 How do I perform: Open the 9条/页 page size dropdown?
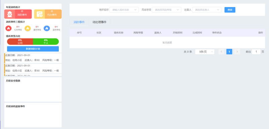(205, 51)
